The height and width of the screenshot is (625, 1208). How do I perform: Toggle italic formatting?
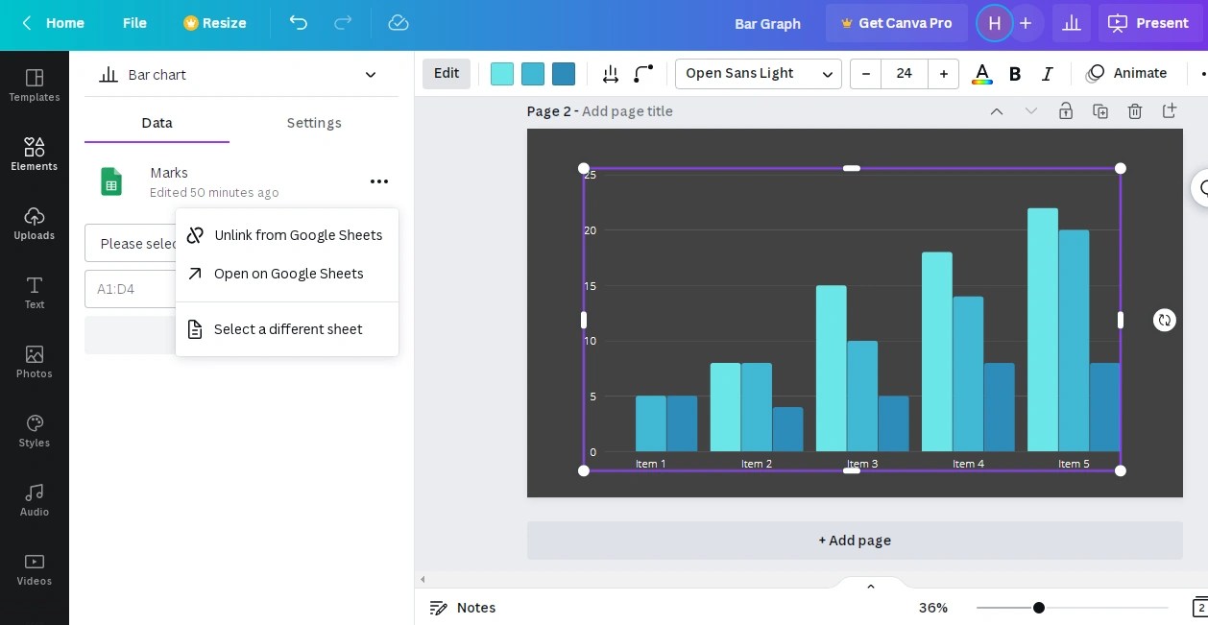(1048, 73)
